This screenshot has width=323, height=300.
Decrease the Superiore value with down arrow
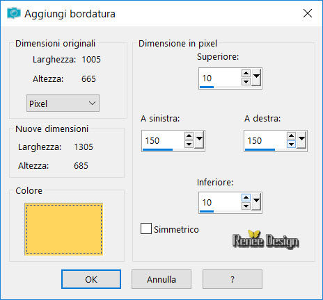(x=246, y=82)
